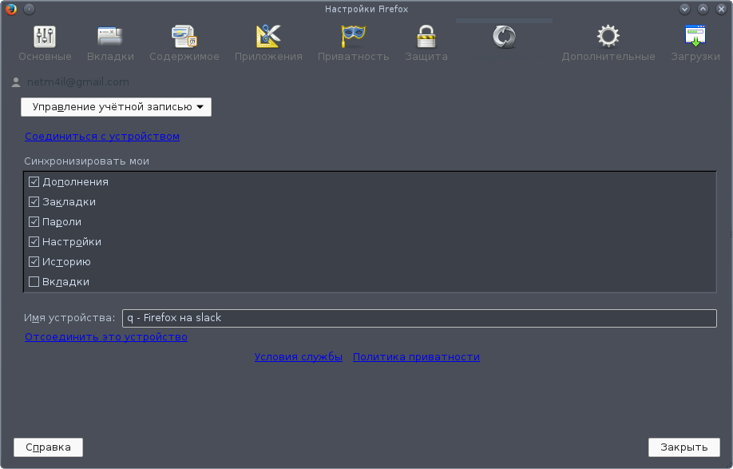Click the netm4il@gmail.com account text

(x=78, y=82)
